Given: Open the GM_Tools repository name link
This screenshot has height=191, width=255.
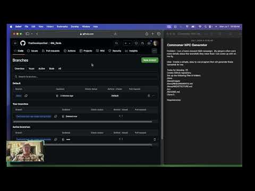Looking at the screenshot, I should (x=56, y=43).
